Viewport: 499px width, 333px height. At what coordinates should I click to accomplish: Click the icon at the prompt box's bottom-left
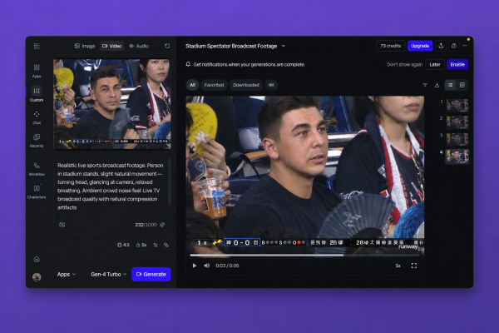[62, 225]
